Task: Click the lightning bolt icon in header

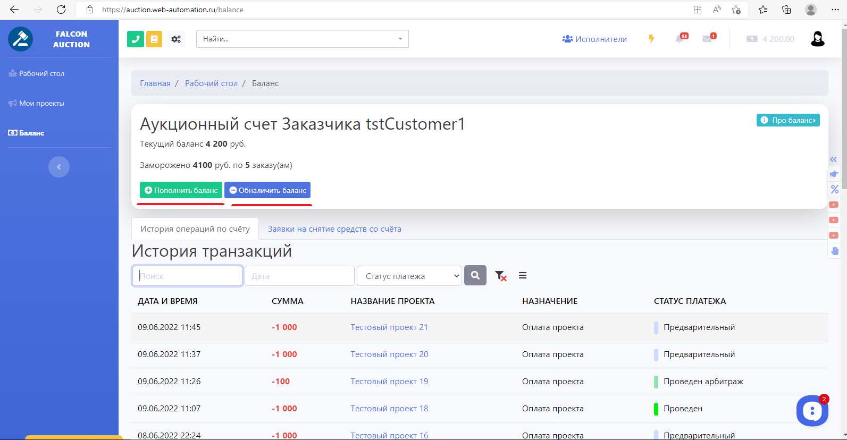Action: [651, 39]
